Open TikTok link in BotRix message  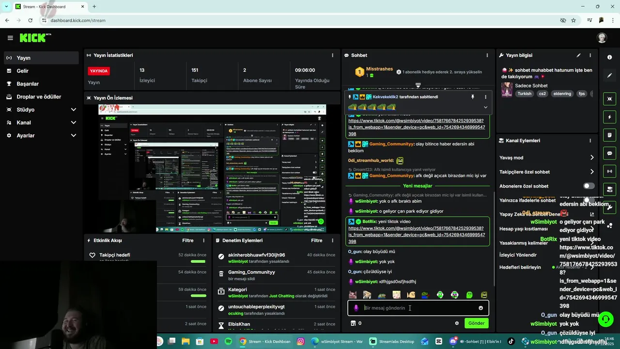tap(417, 235)
